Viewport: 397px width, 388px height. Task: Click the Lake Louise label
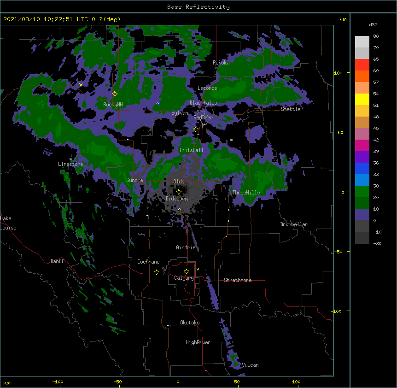(x=8, y=223)
